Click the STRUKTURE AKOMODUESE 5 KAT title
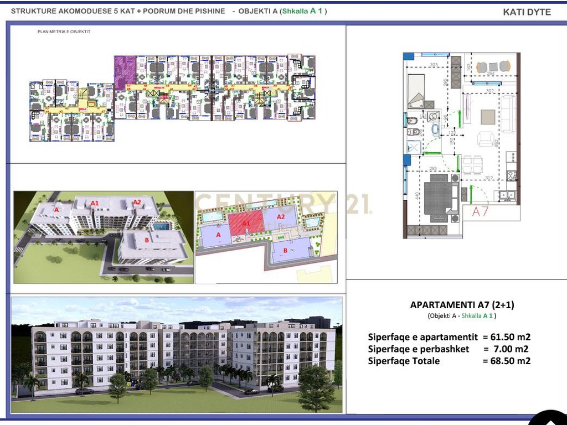 [118, 11]
